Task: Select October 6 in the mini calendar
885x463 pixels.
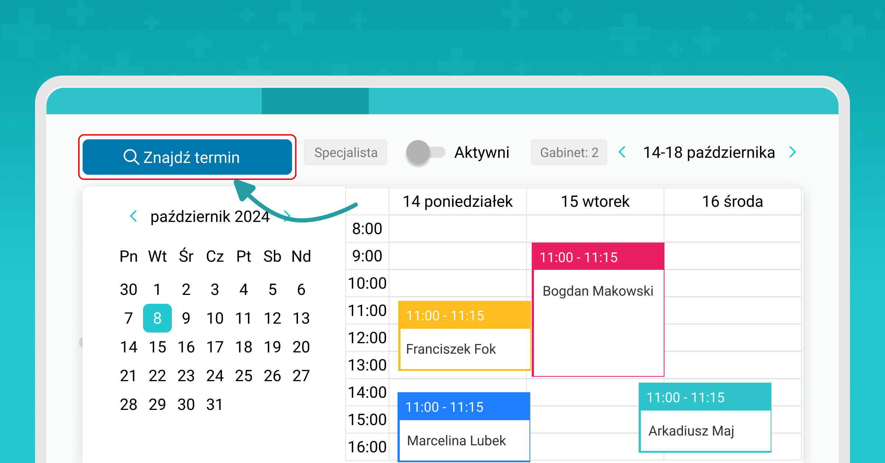Action: [x=301, y=289]
